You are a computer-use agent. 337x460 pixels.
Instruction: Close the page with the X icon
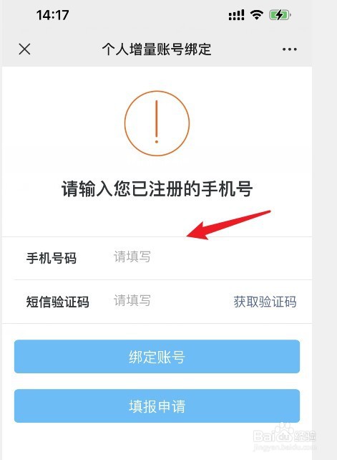(x=24, y=49)
